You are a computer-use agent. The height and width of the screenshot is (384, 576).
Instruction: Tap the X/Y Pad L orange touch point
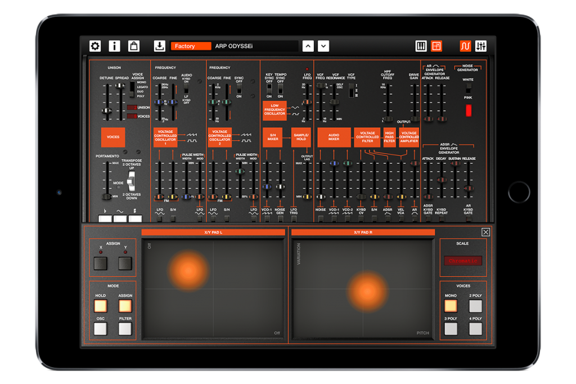point(188,271)
